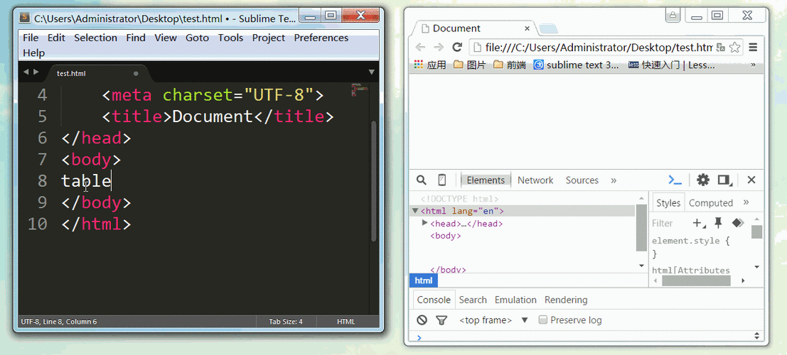This screenshot has height=355, width=787.
Task: Click the DevTools inspect element magnifier icon
Action: point(422,180)
